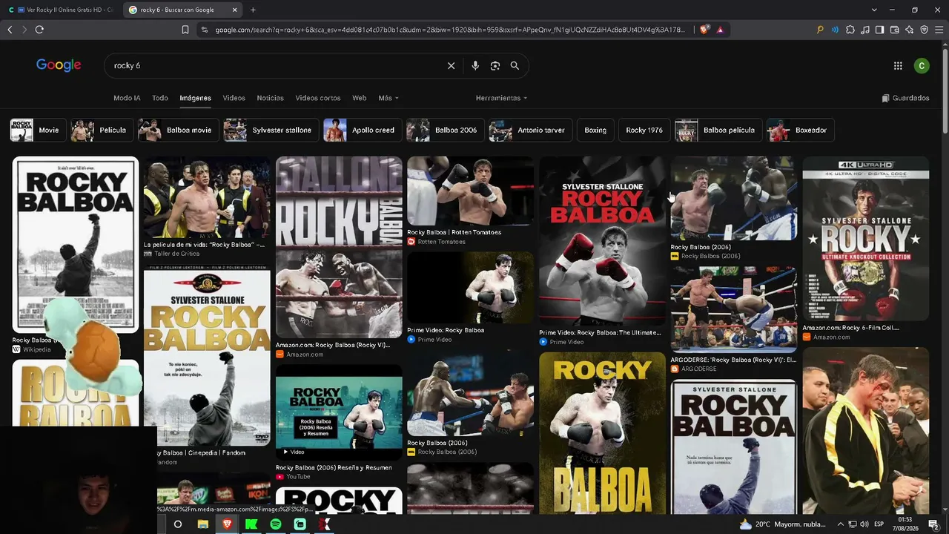949x534 pixels.
Task: Filter images by Sylvester stallone chip
Action: [x=271, y=130]
